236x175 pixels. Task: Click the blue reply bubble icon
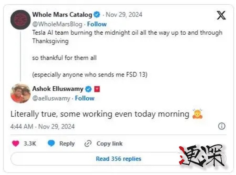51,143
